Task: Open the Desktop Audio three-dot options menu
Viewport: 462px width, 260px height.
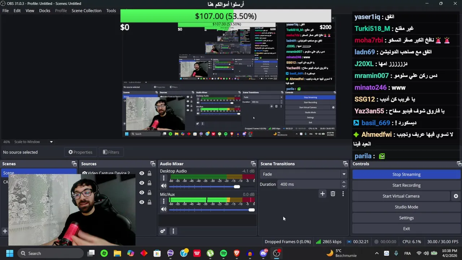Action: 164,178
